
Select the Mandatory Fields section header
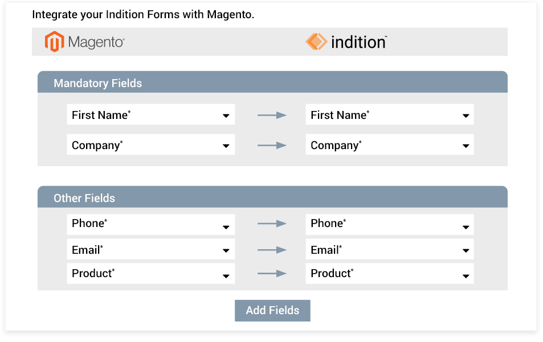click(272, 83)
